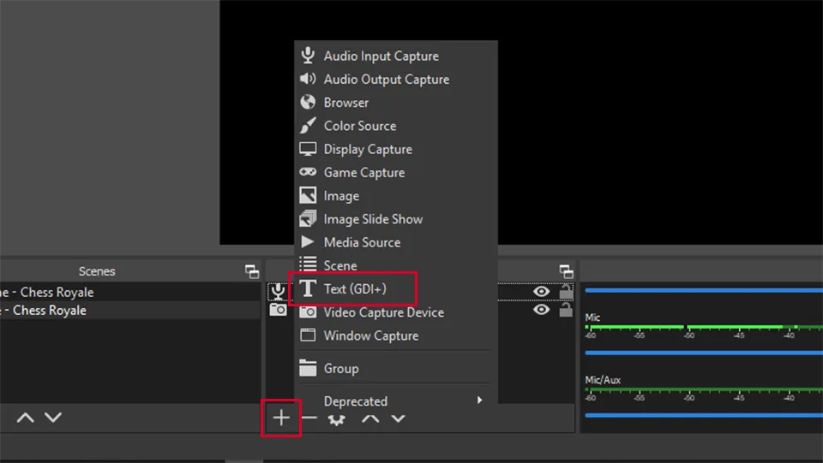Adjust the topmost mixer volume slider

pyautogui.click(x=703, y=289)
